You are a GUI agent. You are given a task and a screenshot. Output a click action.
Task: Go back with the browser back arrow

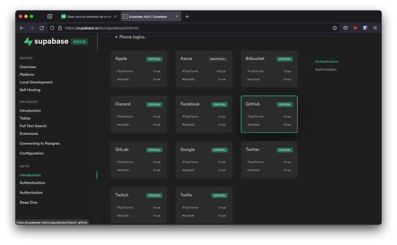pyautogui.click(x=22, y=28)
